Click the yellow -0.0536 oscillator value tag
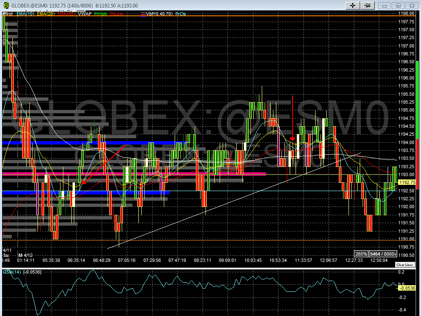The image size is (421, 316). pyautogui.click(x=407, y=288)
